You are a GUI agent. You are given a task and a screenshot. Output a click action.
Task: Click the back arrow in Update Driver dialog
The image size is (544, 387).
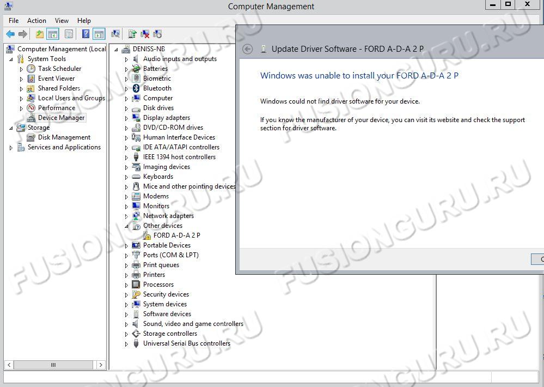pyautogui.click(x=247, y=49)
